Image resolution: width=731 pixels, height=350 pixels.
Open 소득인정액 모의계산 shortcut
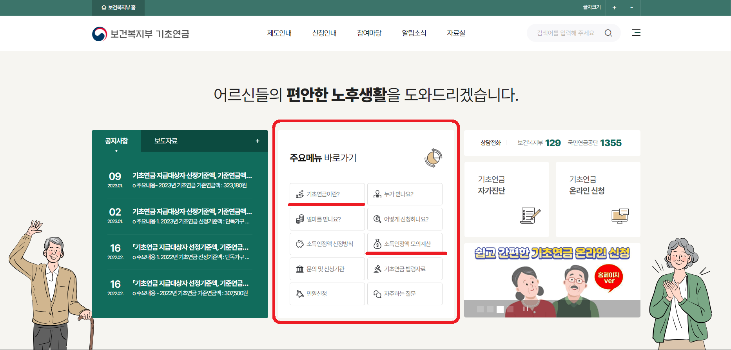coord(405,244)
